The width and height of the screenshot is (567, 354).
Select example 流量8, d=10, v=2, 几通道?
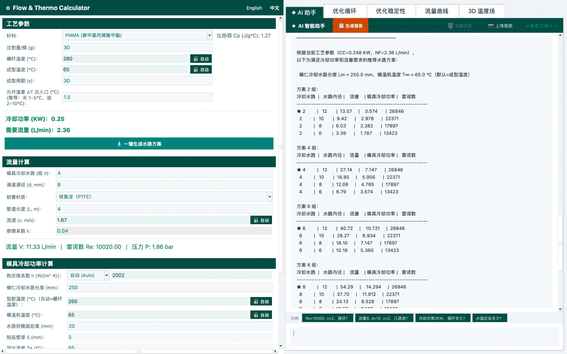[x=384, y=318]
